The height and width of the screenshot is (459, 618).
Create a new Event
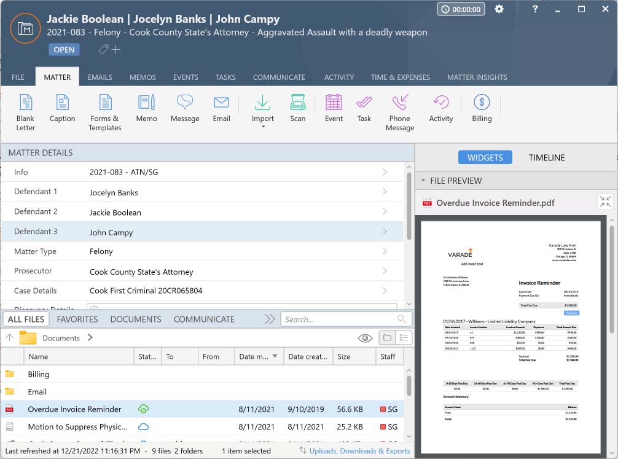pos(334,109)
